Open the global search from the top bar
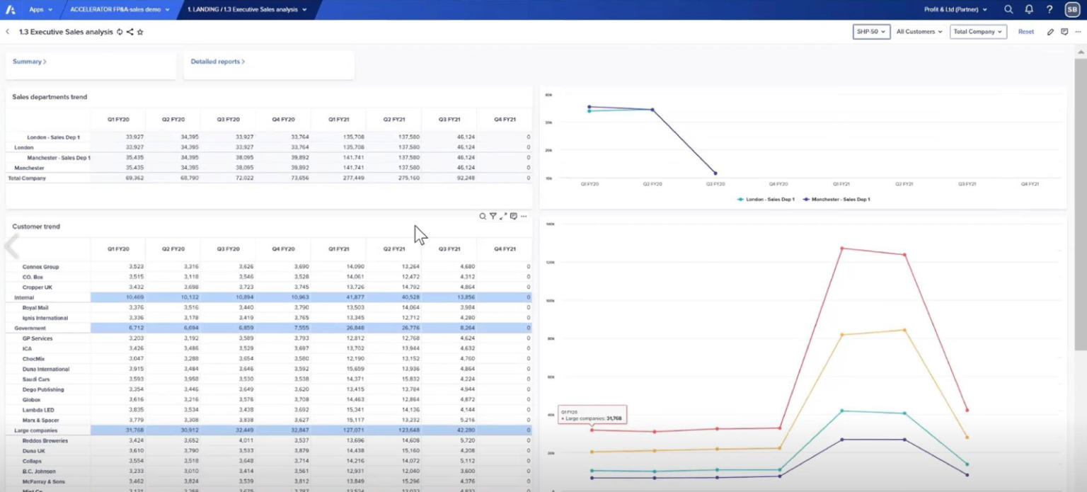The width and height of the screenshot is (1087, 492). pos(1009,10)
